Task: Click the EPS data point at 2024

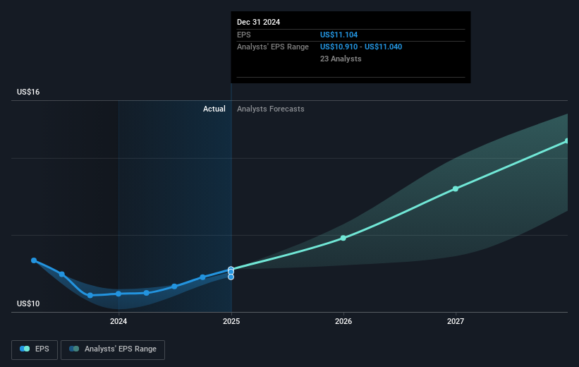Action: coord(118,294)
